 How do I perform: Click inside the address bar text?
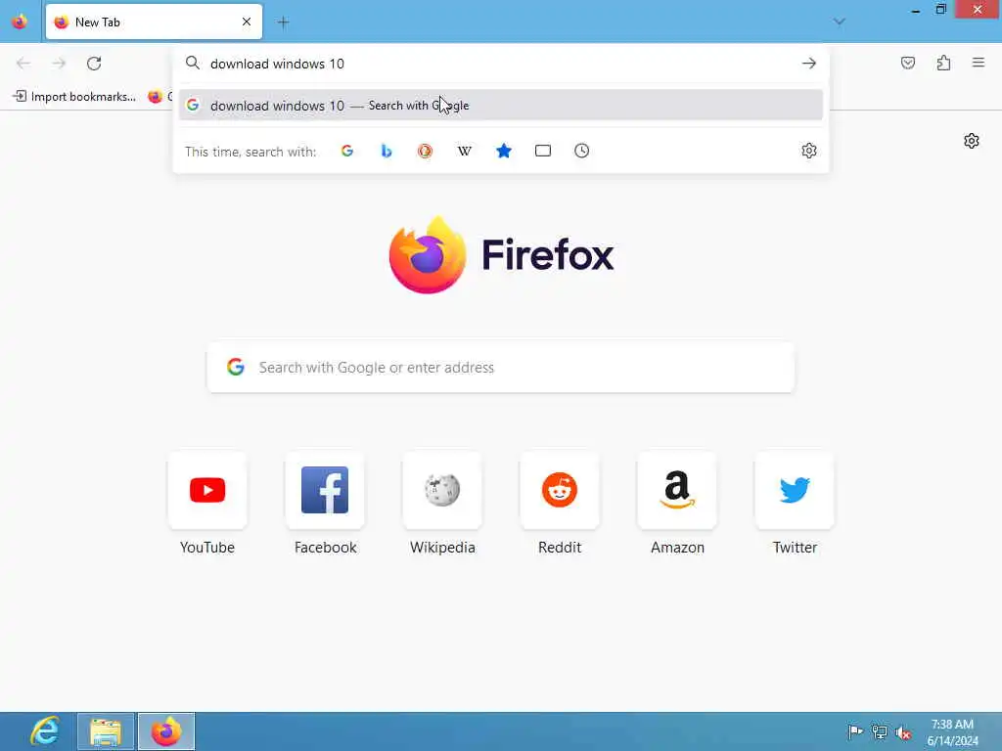(277, 64)
